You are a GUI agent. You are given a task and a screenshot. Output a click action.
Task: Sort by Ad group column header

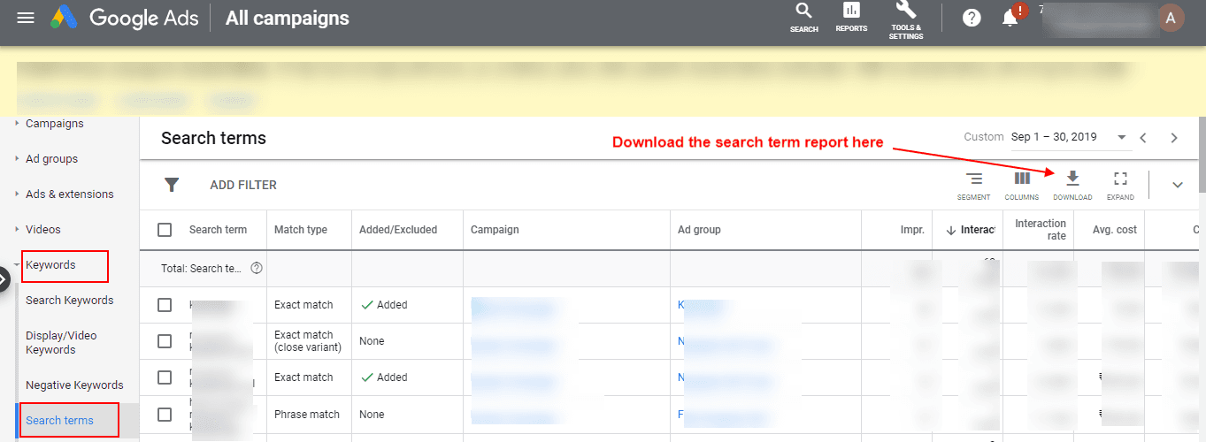click(699, 230)
